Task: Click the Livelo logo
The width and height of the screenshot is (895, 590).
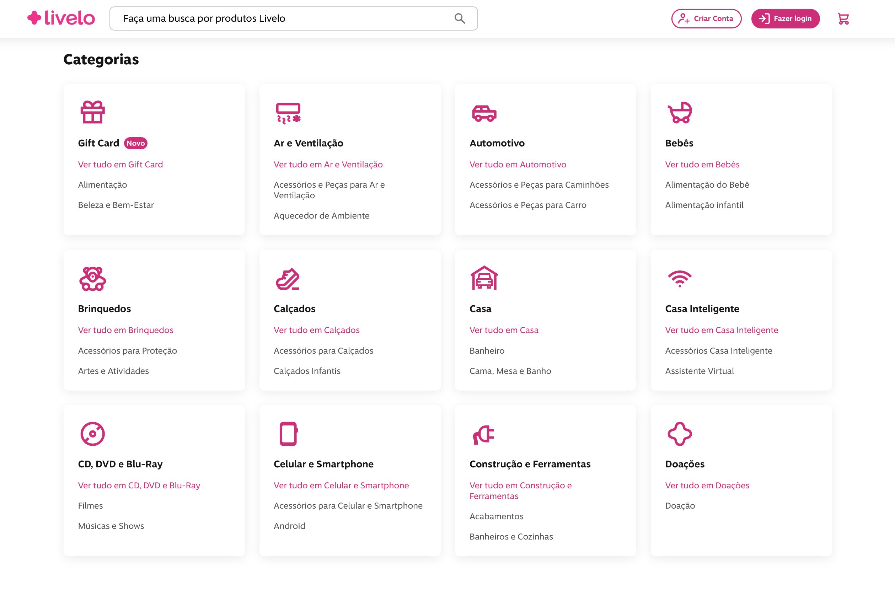Action: point(61,18)
